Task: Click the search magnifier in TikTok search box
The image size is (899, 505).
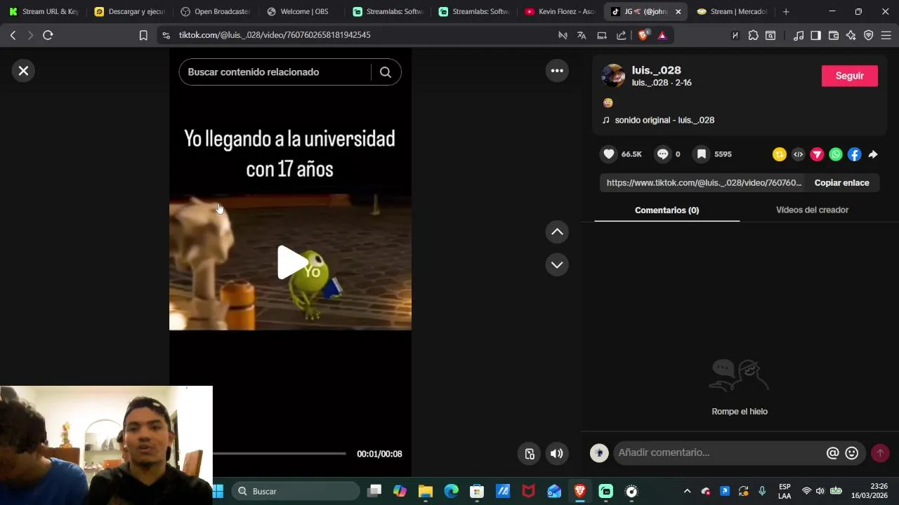Action: (x=386, y=72)
